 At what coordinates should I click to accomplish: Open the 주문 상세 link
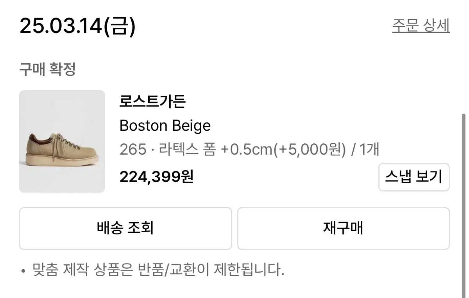(421, 26)
